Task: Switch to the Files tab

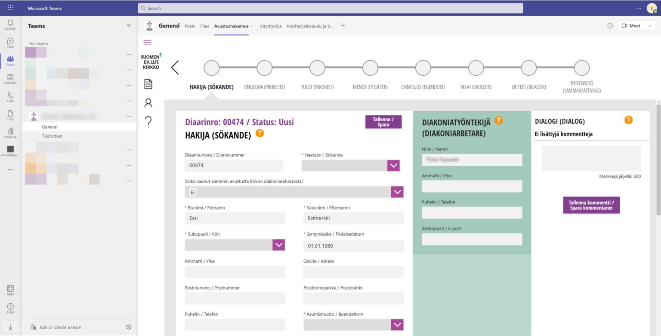Action: click(204, 26)
